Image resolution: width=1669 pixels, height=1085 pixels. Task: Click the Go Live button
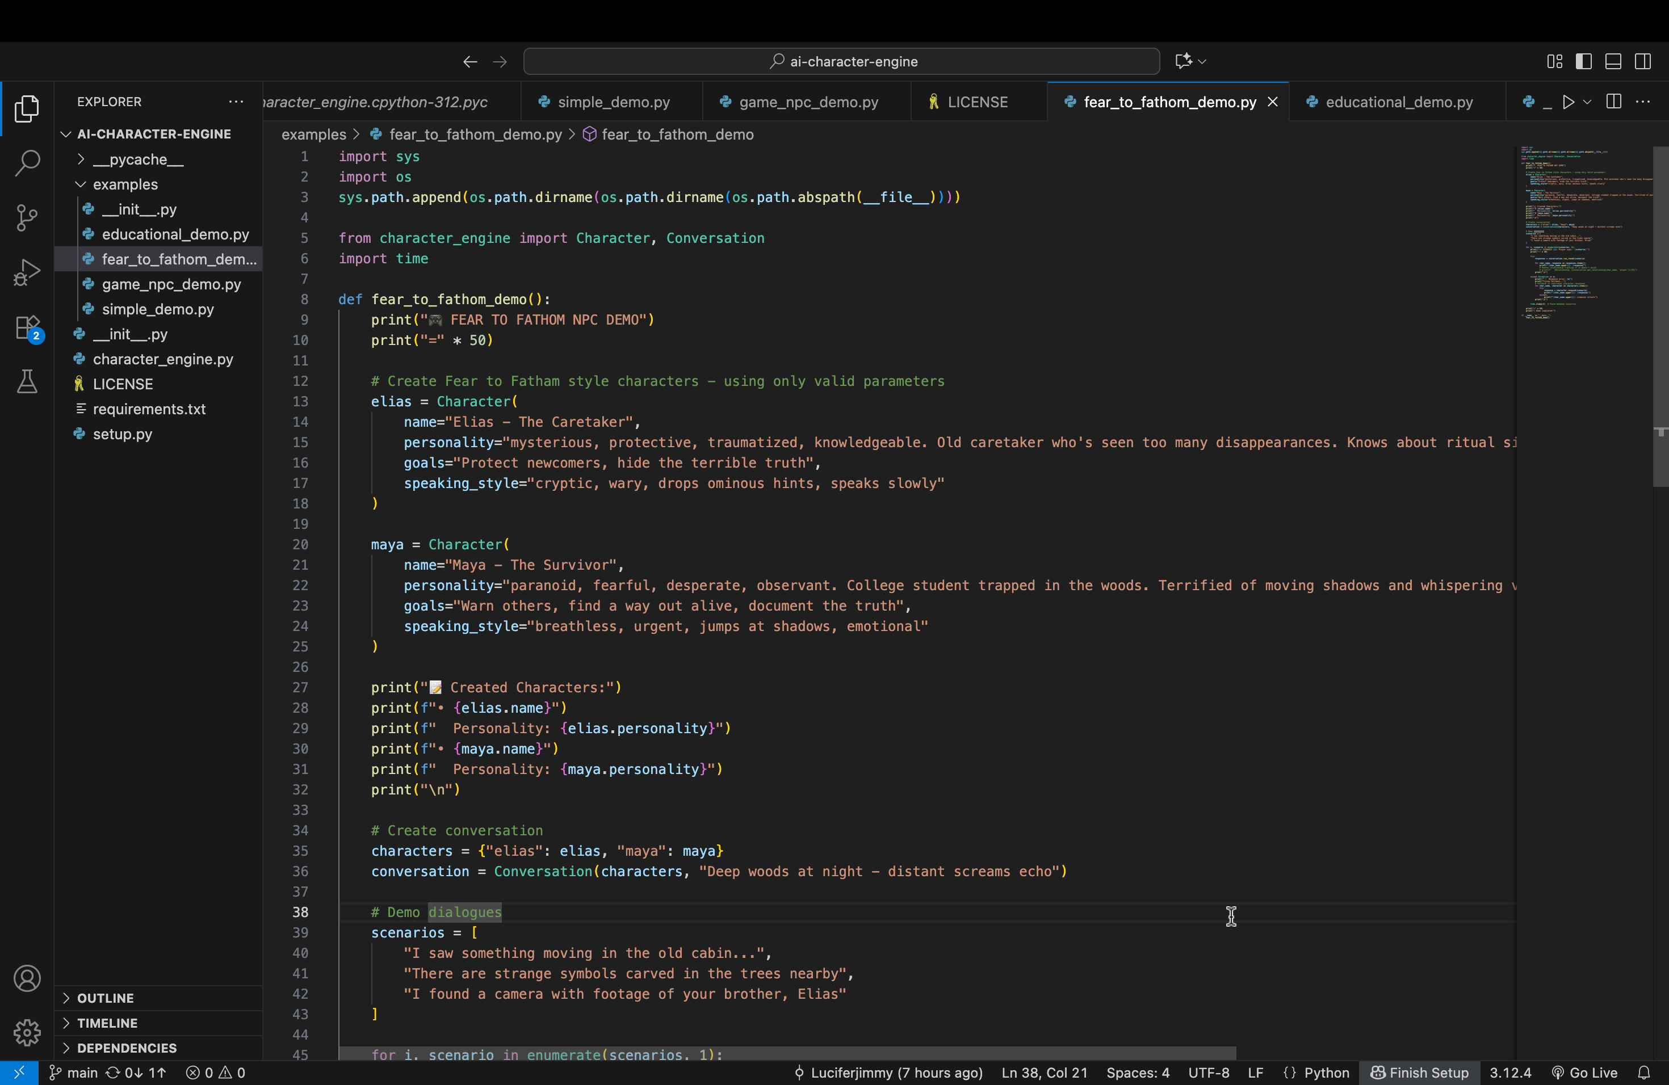[x=1584, y=1073]
